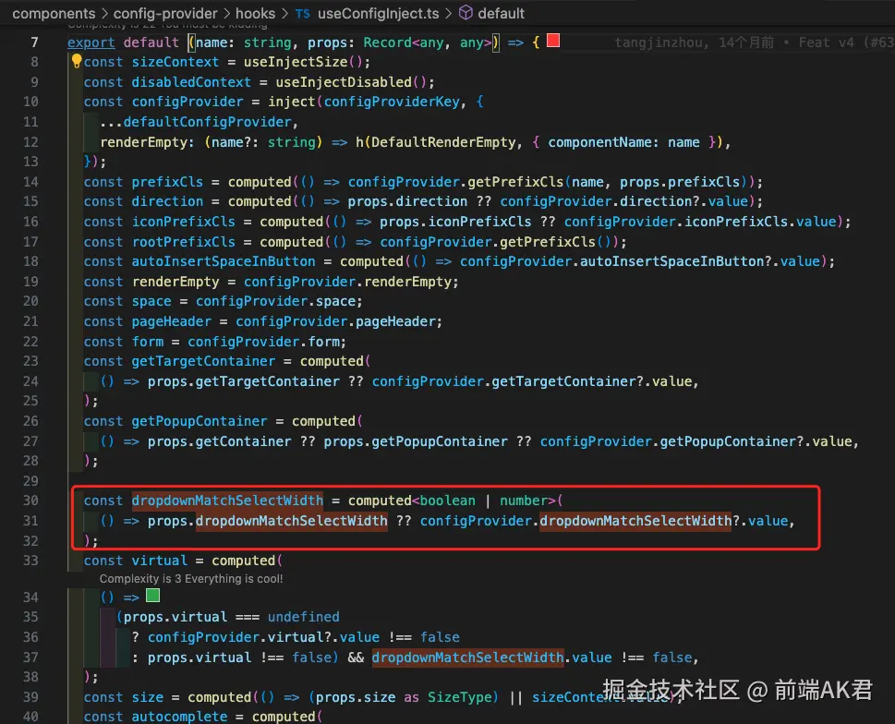Image resolution: width=895 pixels, height=724 pixels.
Task: Click the useInjectDisabled call on line 9
Action: pyautogui.click(x=344, y=82)
